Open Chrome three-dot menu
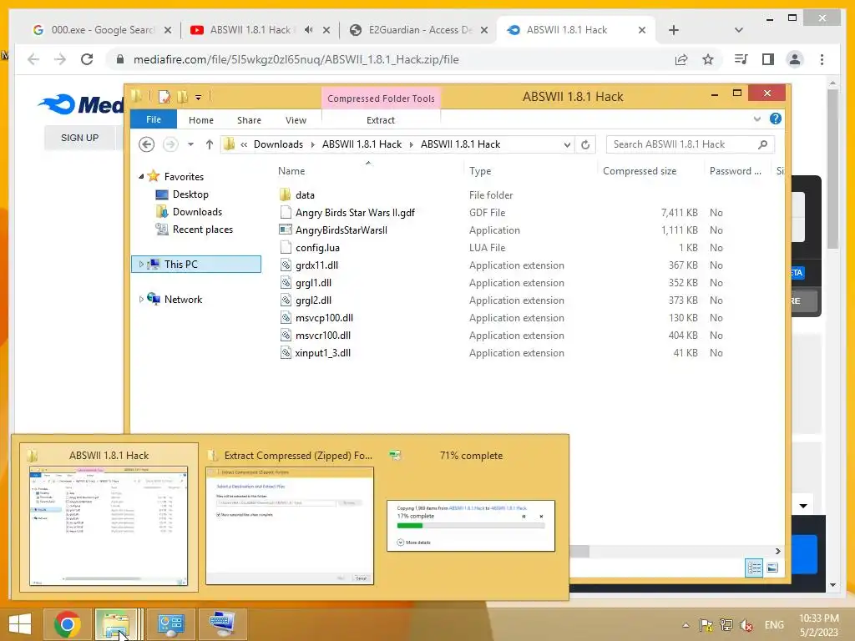The width and height of the screenshot is (855, 641). click(x=822, y=59)
